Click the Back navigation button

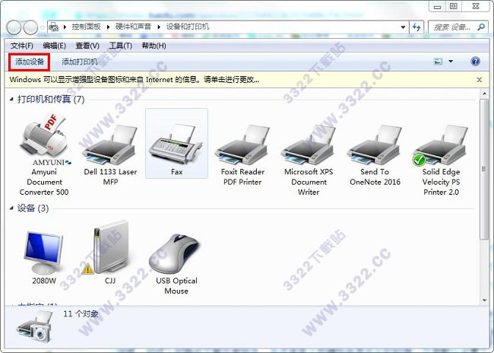(14, 27)
